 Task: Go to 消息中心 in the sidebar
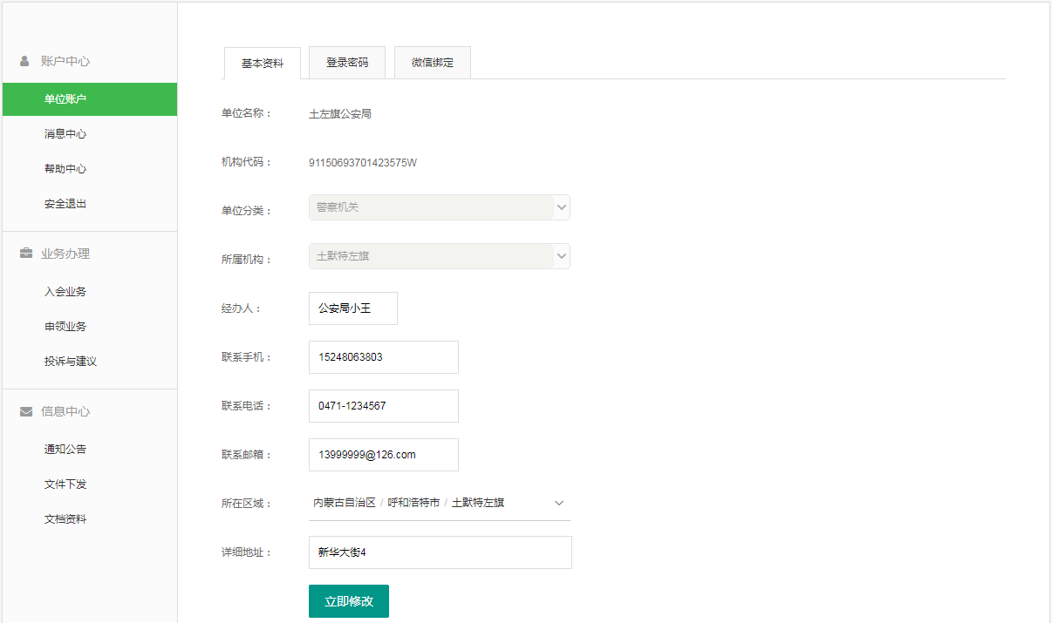[x=65, y=134]
